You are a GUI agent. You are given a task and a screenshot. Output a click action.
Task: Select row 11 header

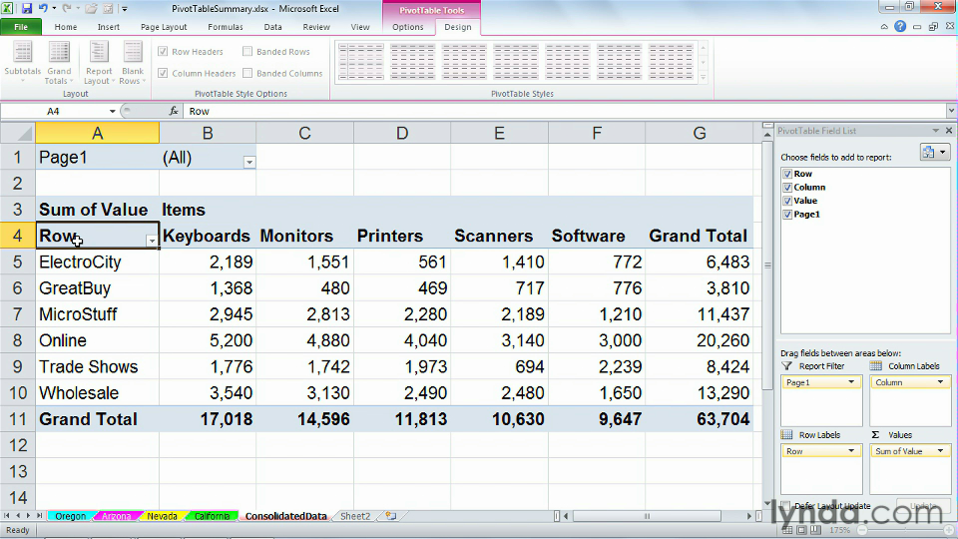point(18,419)
